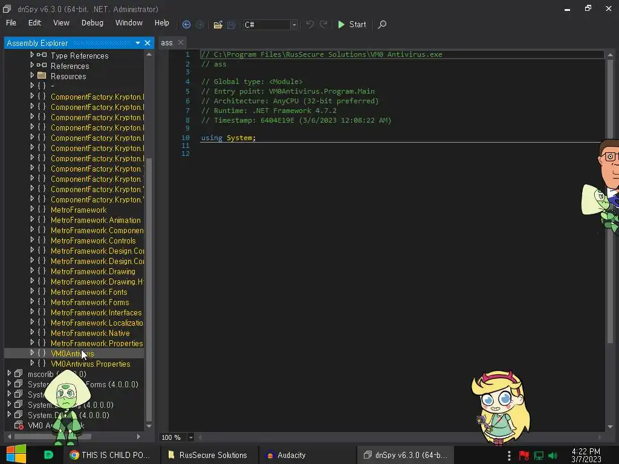The image size is (619, 464).
Task: Select MetroFramework.Animation namespace
Action: 96,220
